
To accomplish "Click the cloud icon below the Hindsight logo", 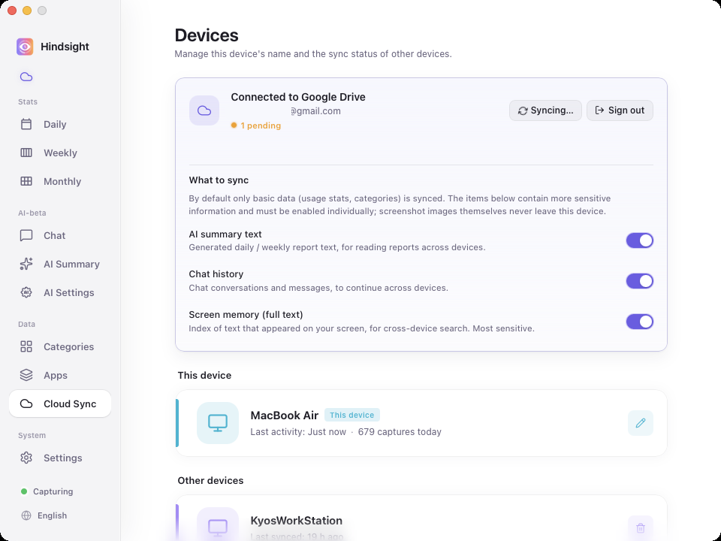I will (x=26, y=77).
